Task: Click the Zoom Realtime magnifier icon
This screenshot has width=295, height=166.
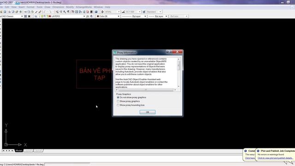Action: click(61, 12)
